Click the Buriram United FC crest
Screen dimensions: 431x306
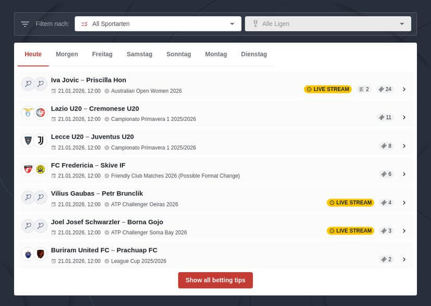click(x=27, y=254)
